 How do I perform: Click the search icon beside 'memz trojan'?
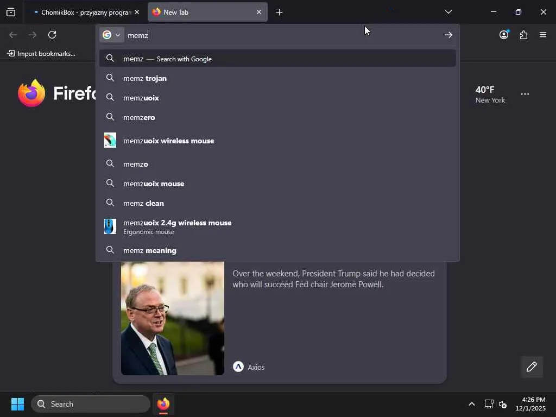pyautogui.click(x=110, y=78)
